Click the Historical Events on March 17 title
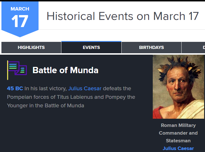The height and width of the screenshot is (152, 205). [x=123, y=16]
